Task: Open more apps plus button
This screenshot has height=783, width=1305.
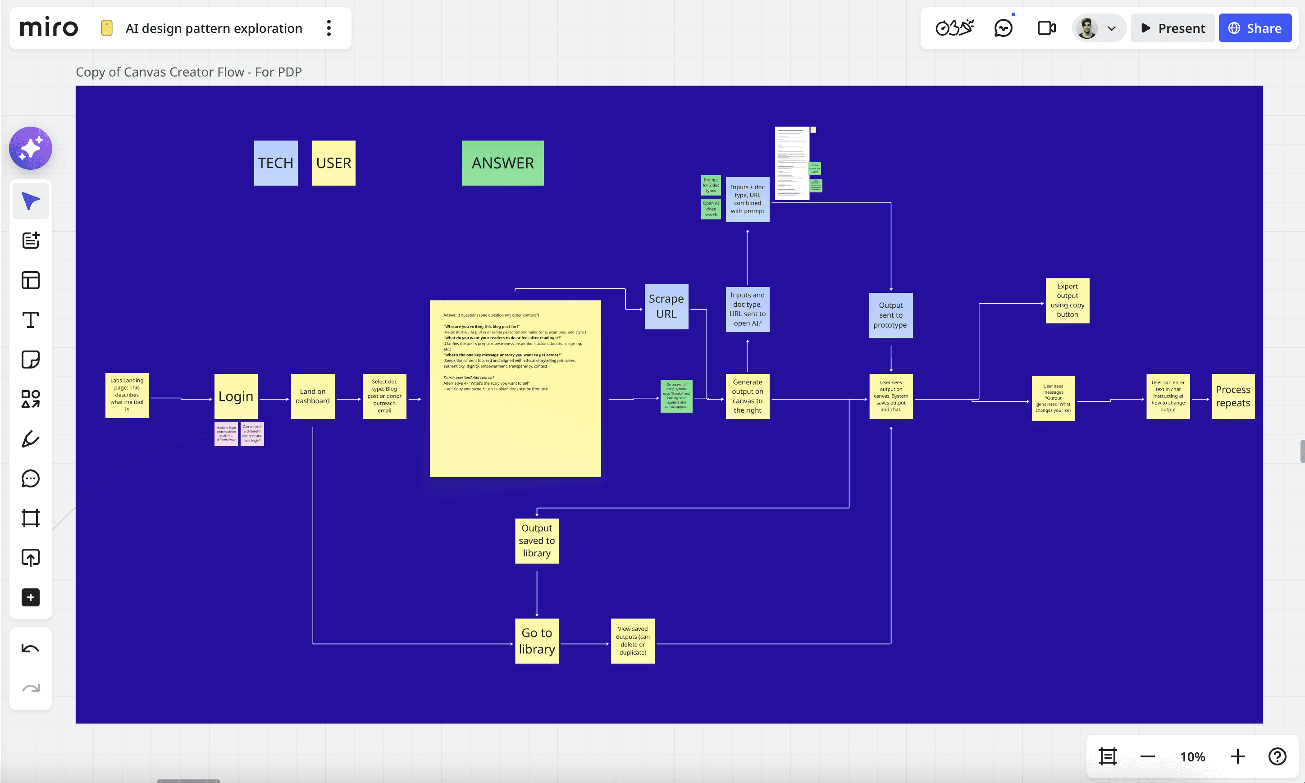Action: (31, 597)
